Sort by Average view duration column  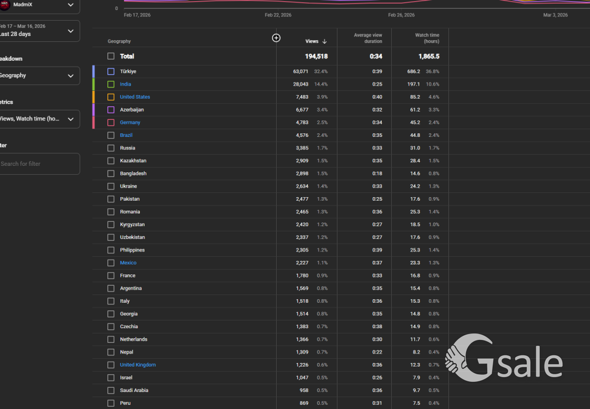[x=368, y=38]
